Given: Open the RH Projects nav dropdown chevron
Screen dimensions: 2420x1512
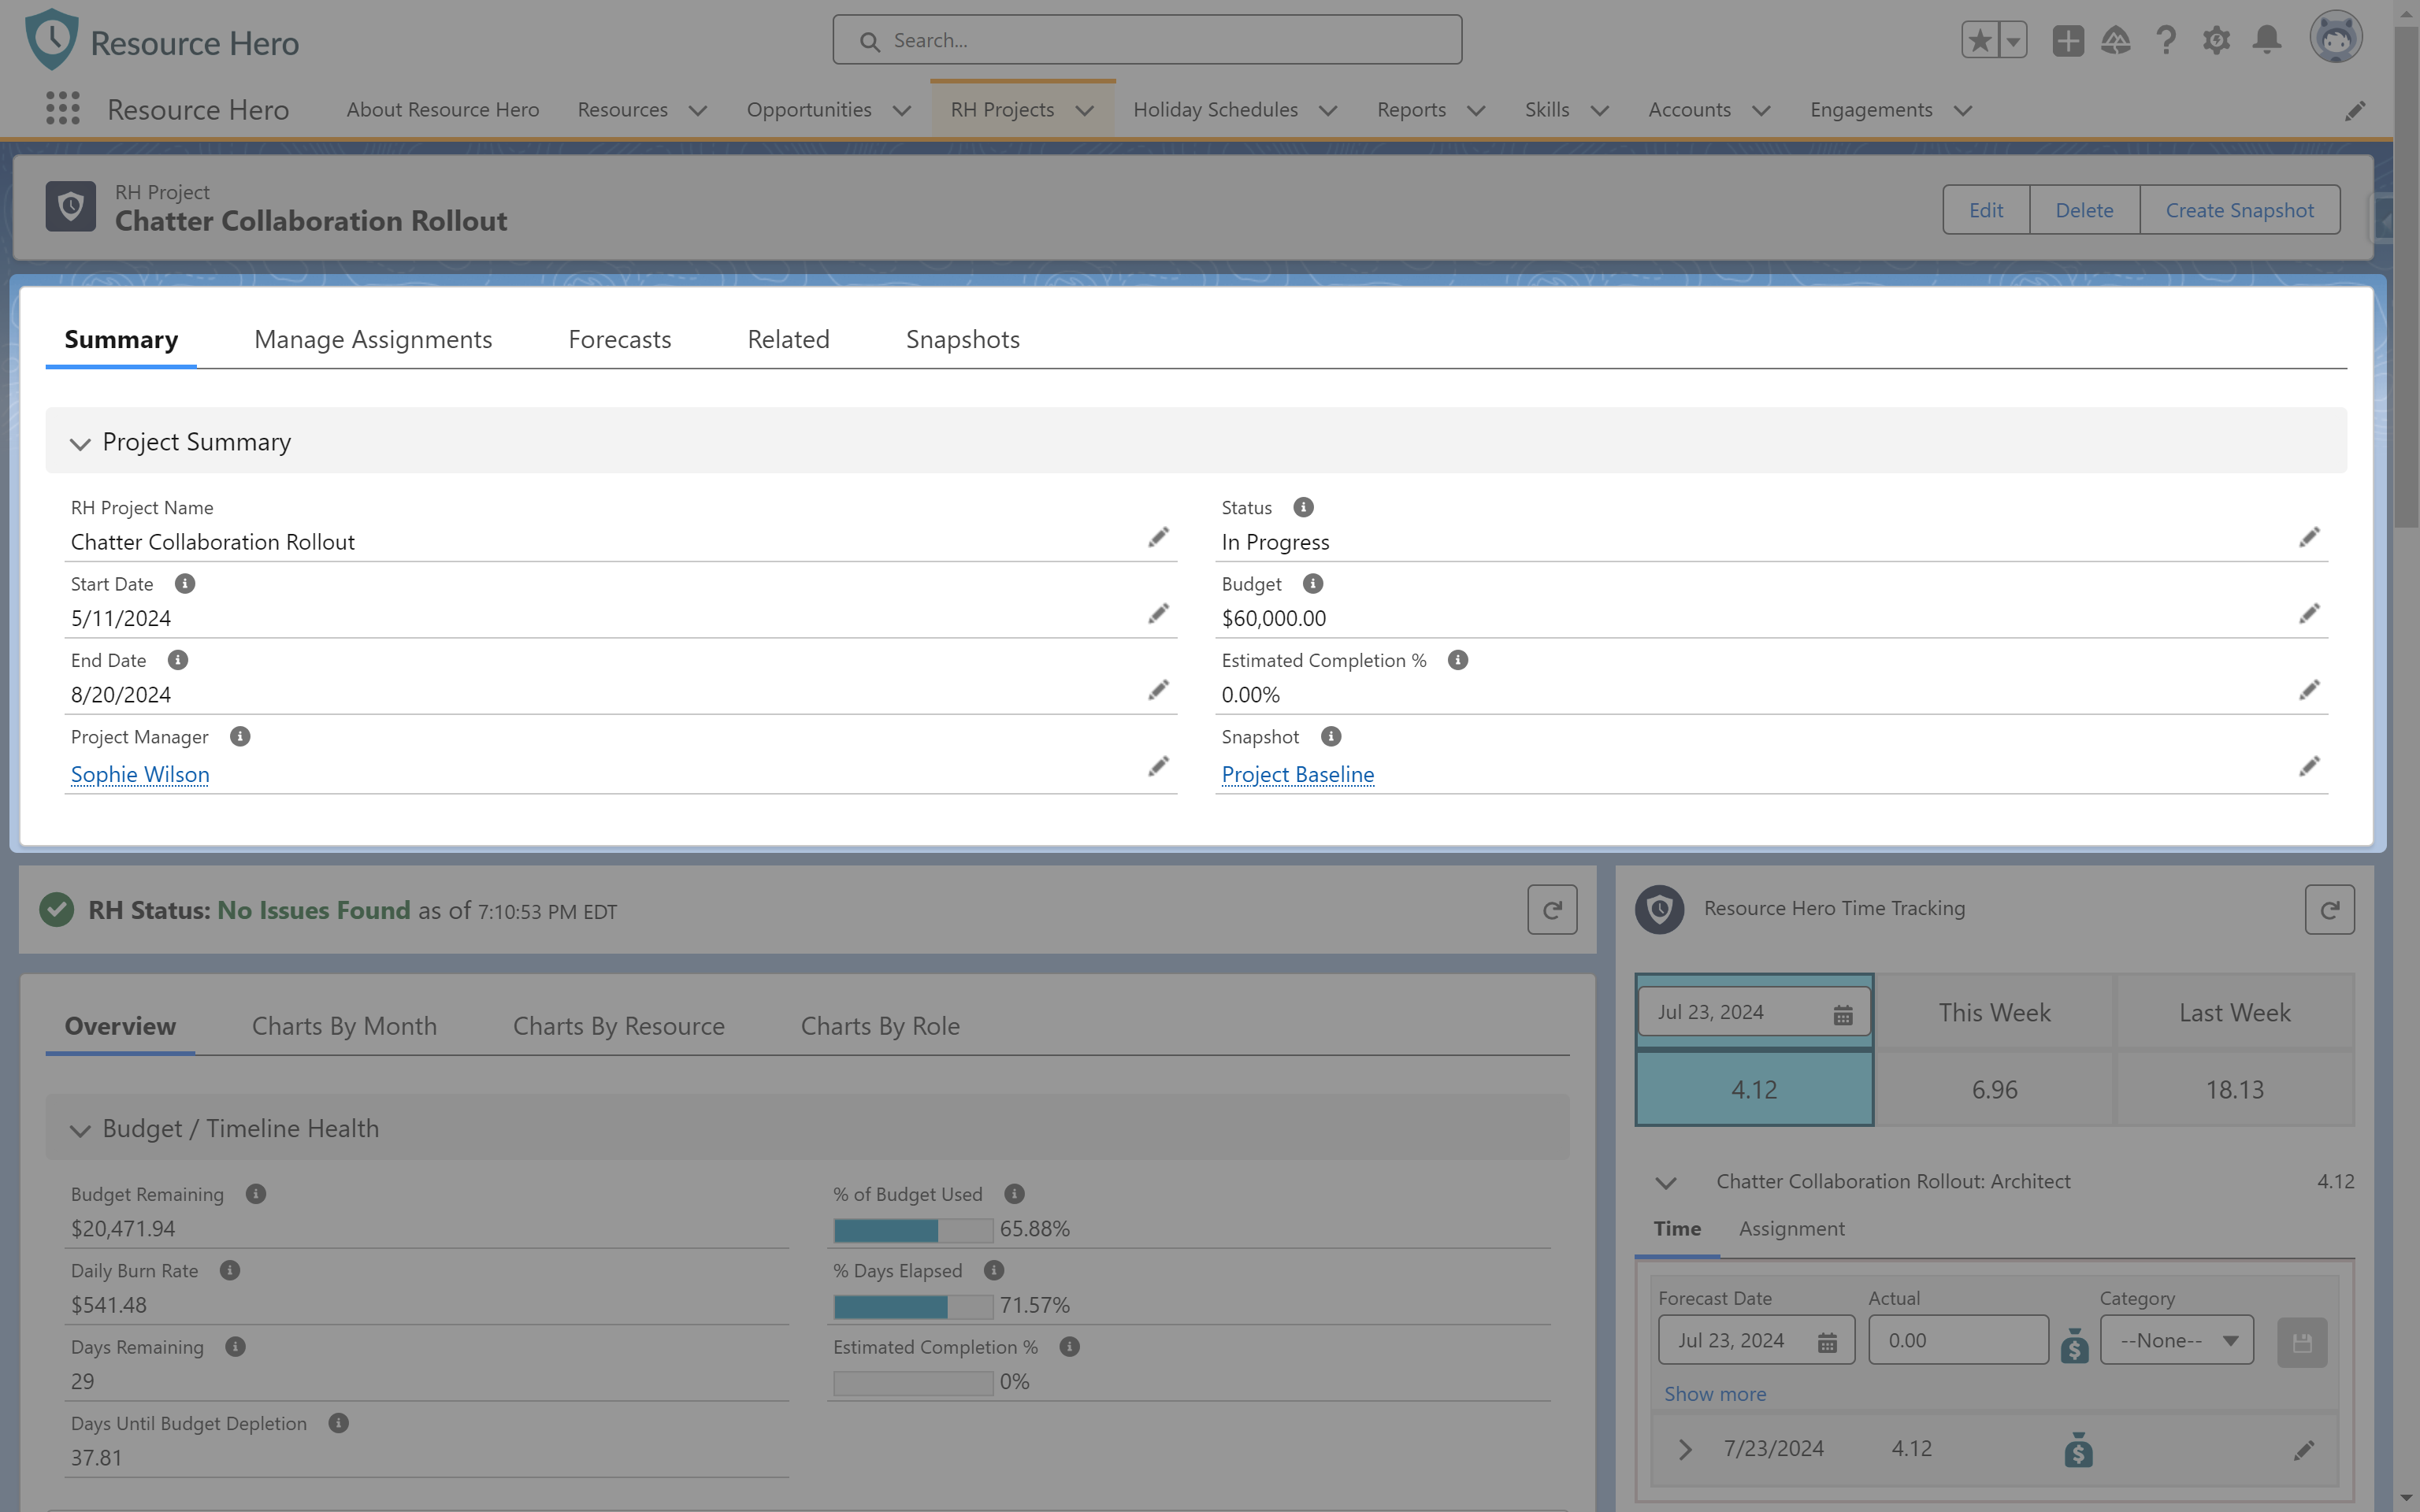Looking at the screenshot, I should 1084,111.
